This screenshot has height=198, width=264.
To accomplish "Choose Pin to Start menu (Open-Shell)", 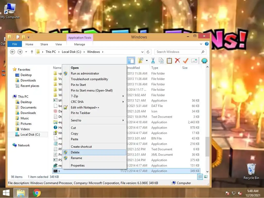I will click(94, 90).
